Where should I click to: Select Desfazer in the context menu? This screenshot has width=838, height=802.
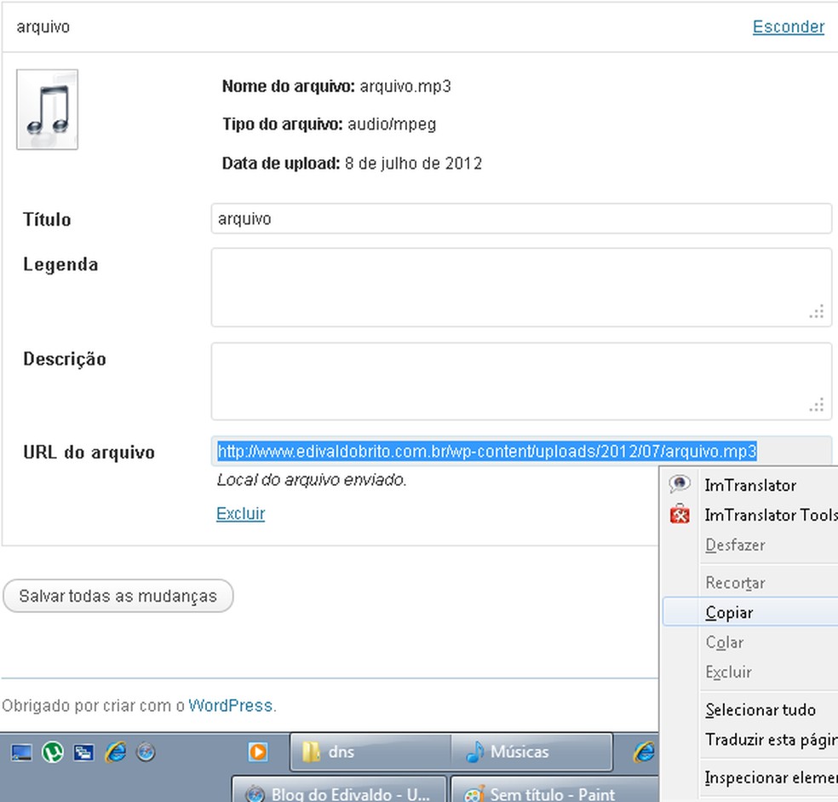pyautogui.click(x=750, y=545)
